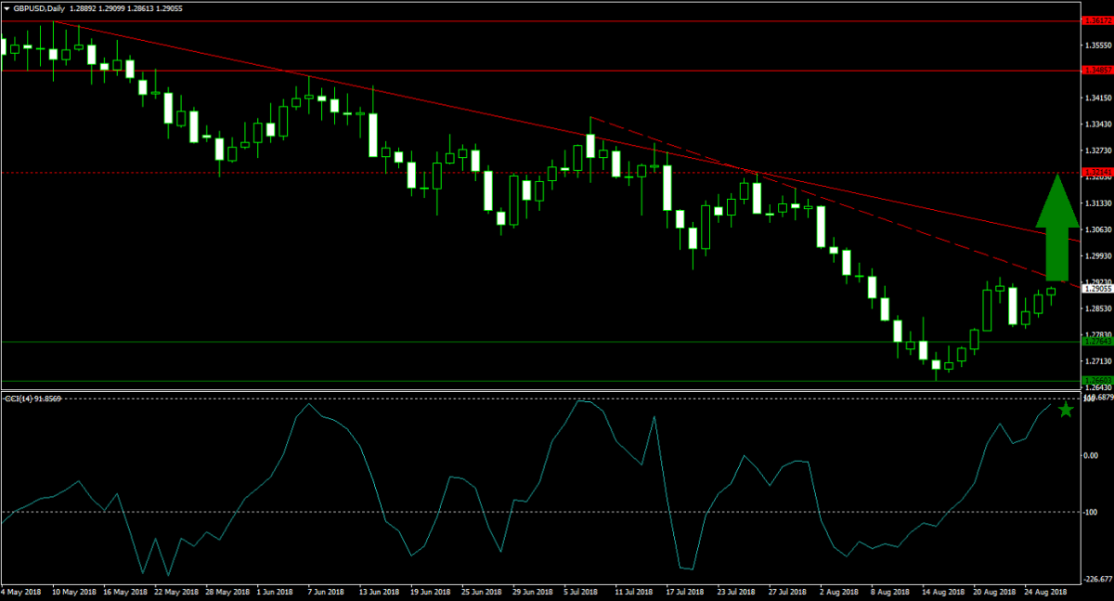The width and height of the screenshot is (1114, 601).
Task: Click the GBPUSD,Daily chart title
Action: click(x=41, y=7)
